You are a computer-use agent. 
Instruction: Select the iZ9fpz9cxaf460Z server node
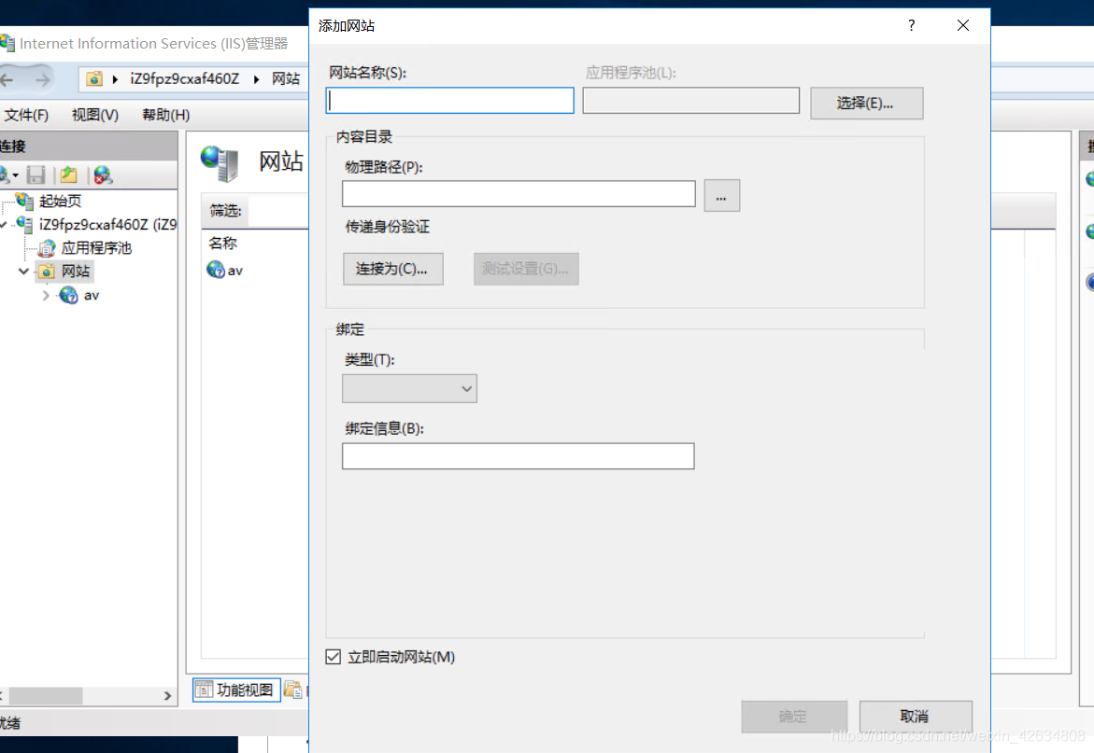[x=107, y=224]
